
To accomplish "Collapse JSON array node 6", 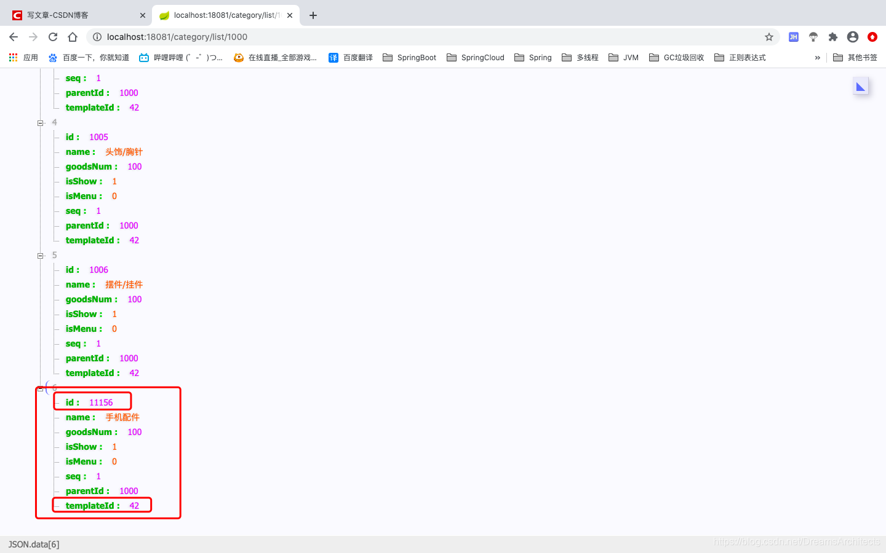I will tap(41, 388).
